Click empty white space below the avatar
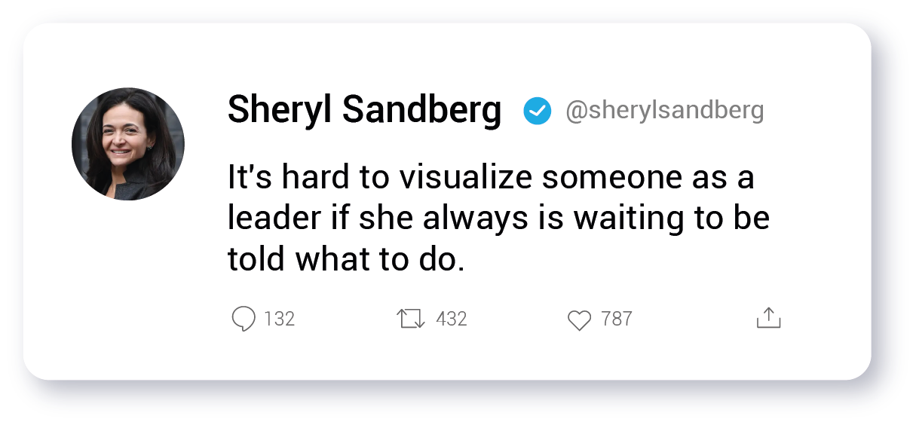 click(x=128, y=286)
